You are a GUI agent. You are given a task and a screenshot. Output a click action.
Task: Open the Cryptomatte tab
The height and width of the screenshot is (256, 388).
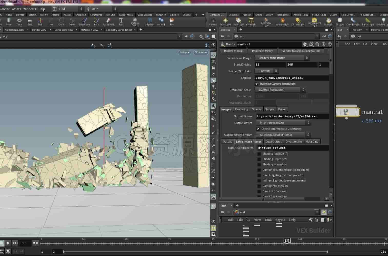pyautogui.click(x=294, y=142)
